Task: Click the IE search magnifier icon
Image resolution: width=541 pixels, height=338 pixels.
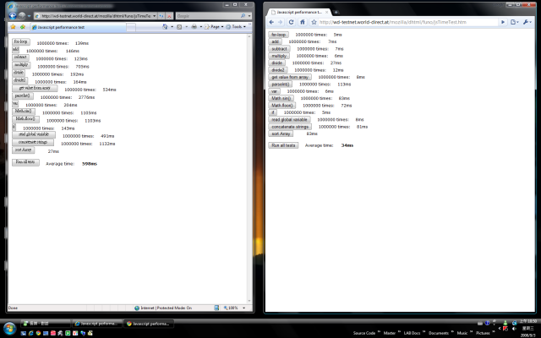Action: 243,16
